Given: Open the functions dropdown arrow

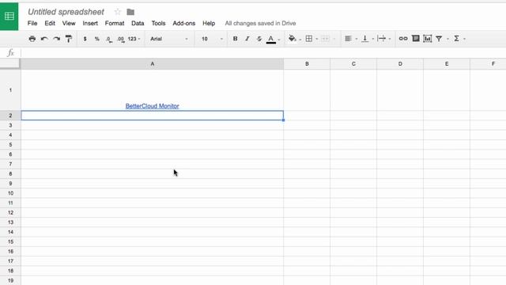Looking at the screenshot, I should [464, 39].
